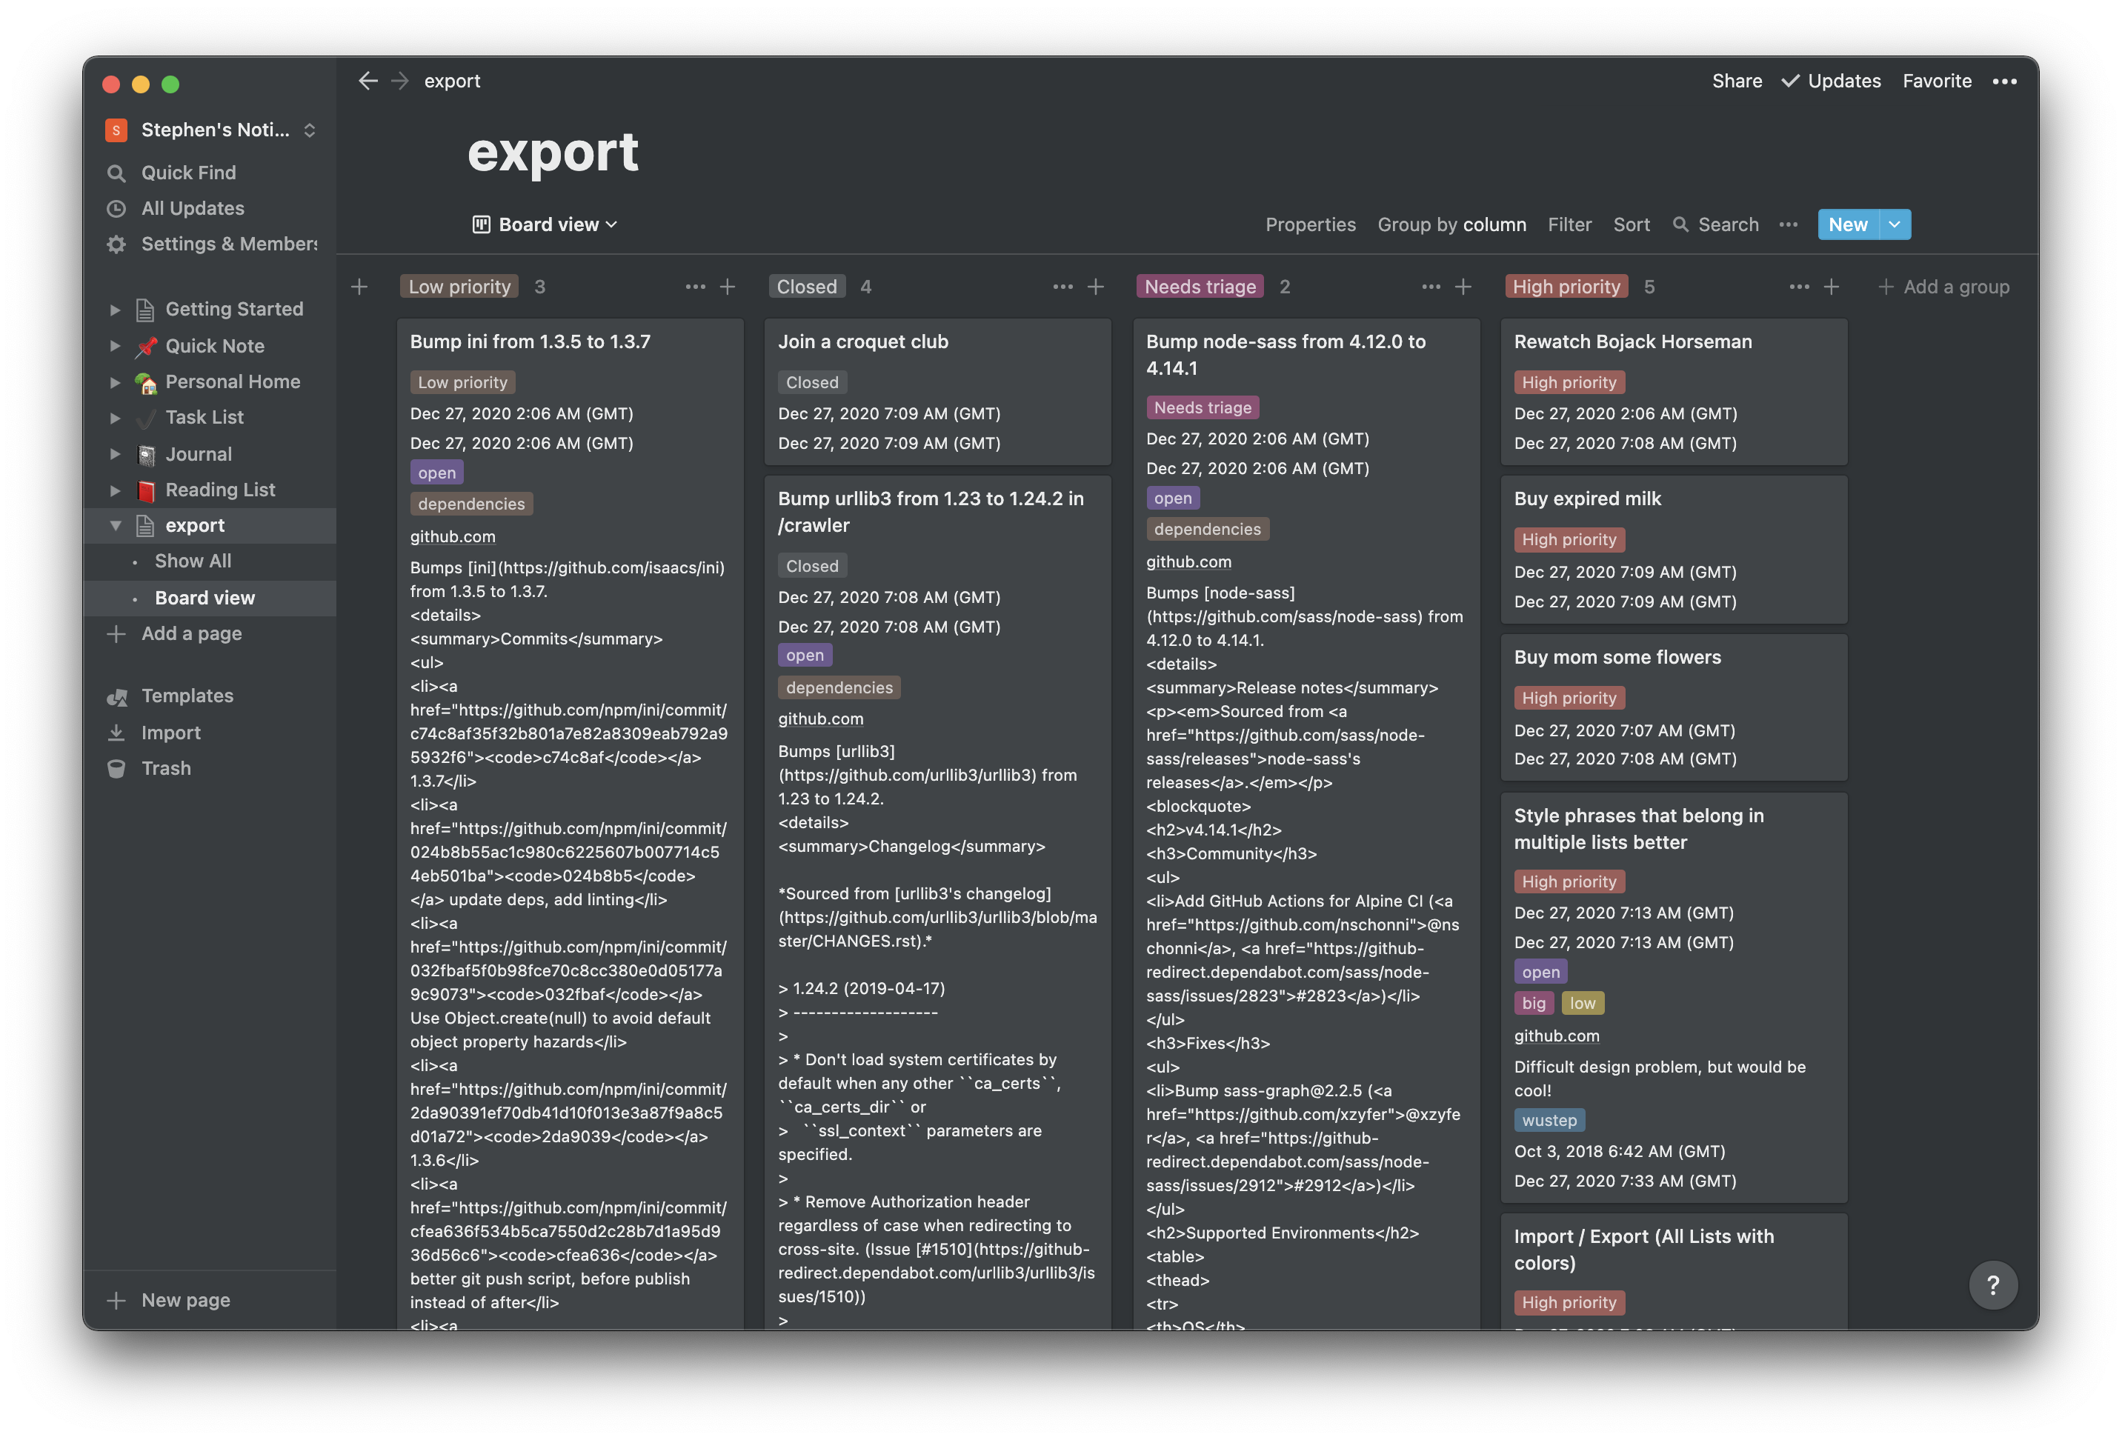Collapse the export page tree

pos(115,525)
